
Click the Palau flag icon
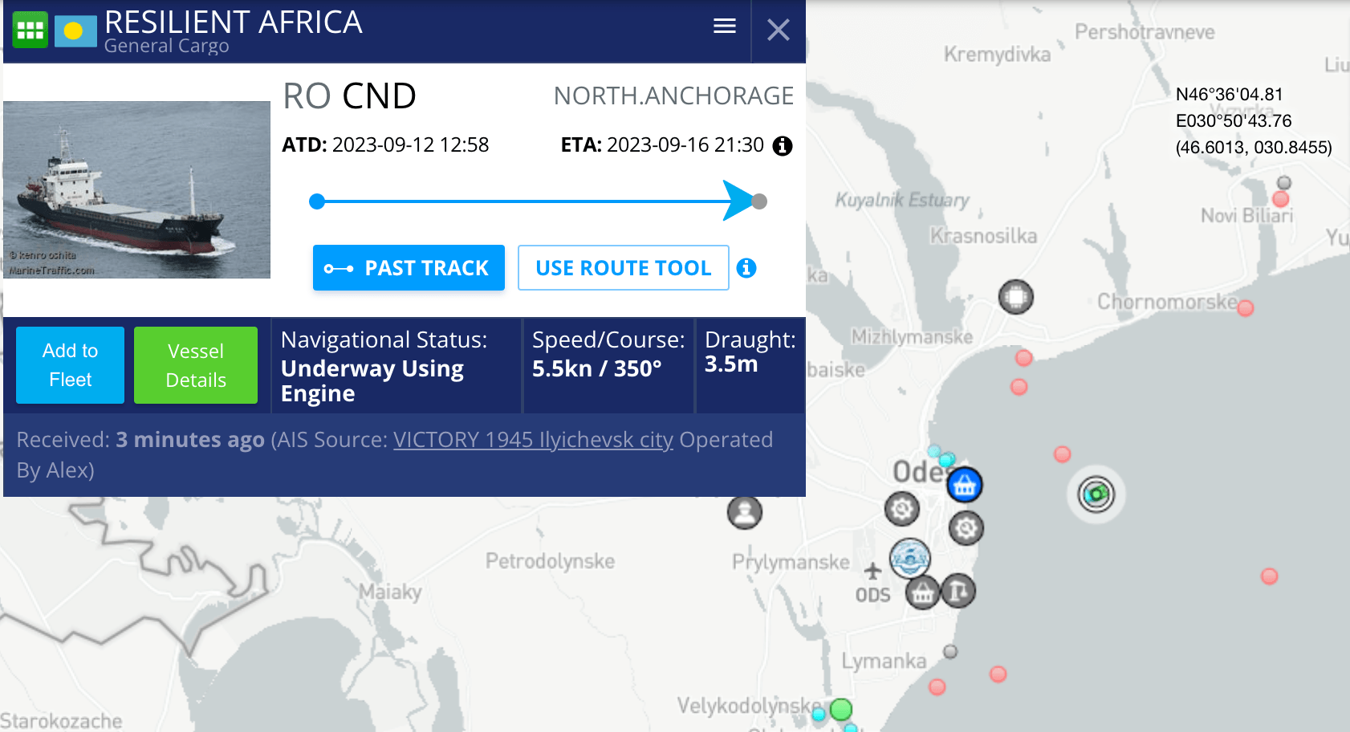tap(75, 31)
